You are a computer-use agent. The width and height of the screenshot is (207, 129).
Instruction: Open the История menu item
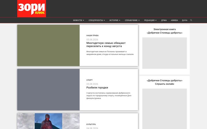(x=114, y=20)
